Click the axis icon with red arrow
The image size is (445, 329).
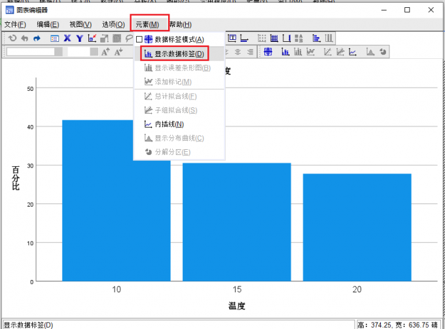(92, 38)
